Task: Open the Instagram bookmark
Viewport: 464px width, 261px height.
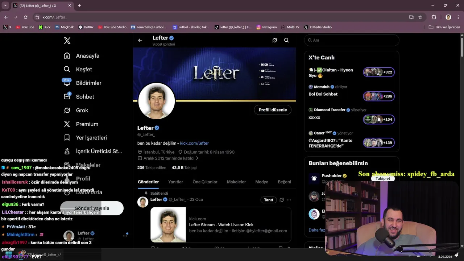Action: [266, 27]
